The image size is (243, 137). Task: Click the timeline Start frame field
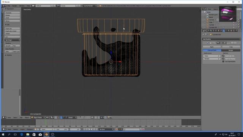click(47, 129)
